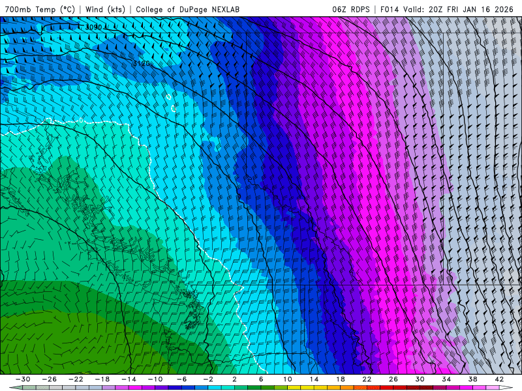Select the 'Wind (kts)' header label
The height and width of the screenshot is (391, 522).
tap(105, 9)
